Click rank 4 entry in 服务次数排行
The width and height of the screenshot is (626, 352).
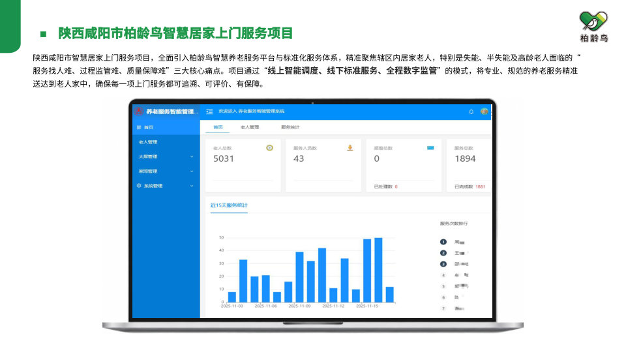pos(455,275)
